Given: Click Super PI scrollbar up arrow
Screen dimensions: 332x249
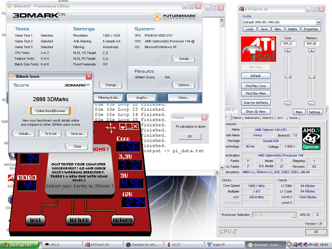Looking at the screenshot, I should pyautogui.click(x=222, y=20).
